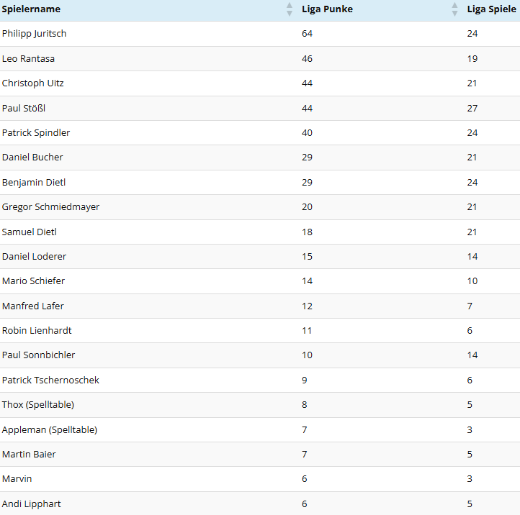
Task: Sort table via Spielername column header
Action: [x=31, y=9]
